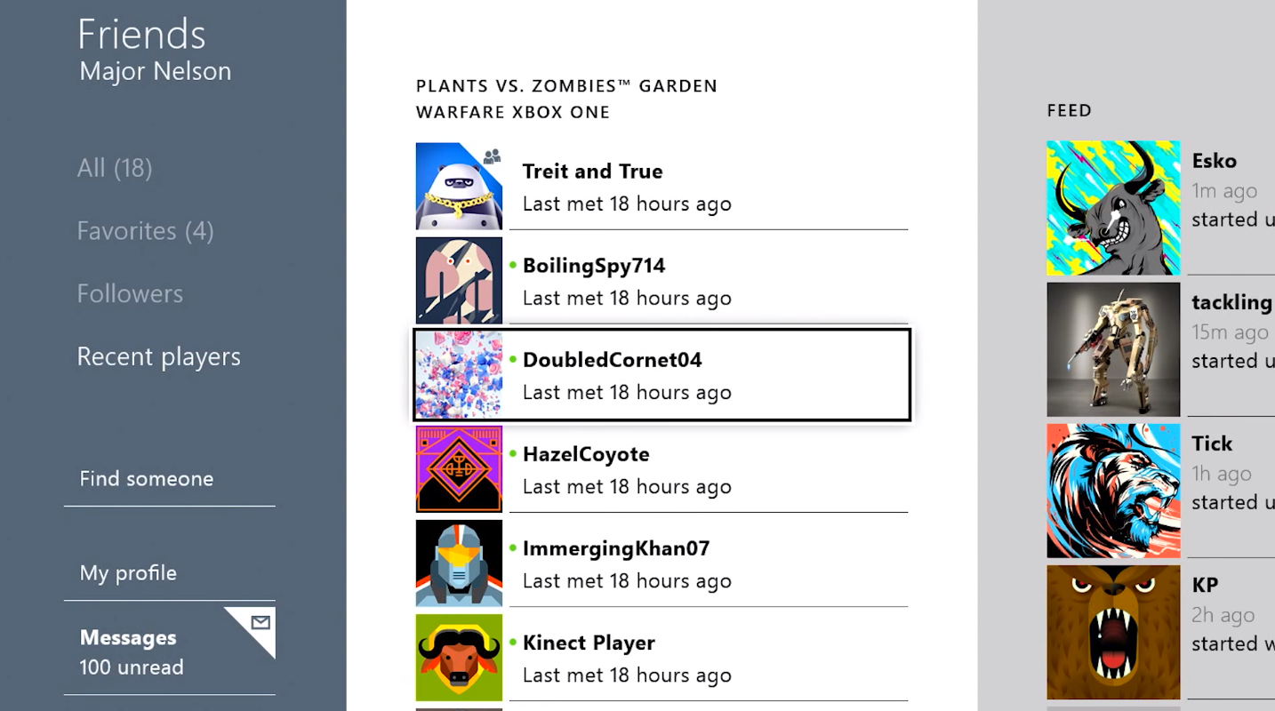This screenshot has height=711, width=1275.
Task: Show All (18) friends list
Action: [x=115, y=168]
